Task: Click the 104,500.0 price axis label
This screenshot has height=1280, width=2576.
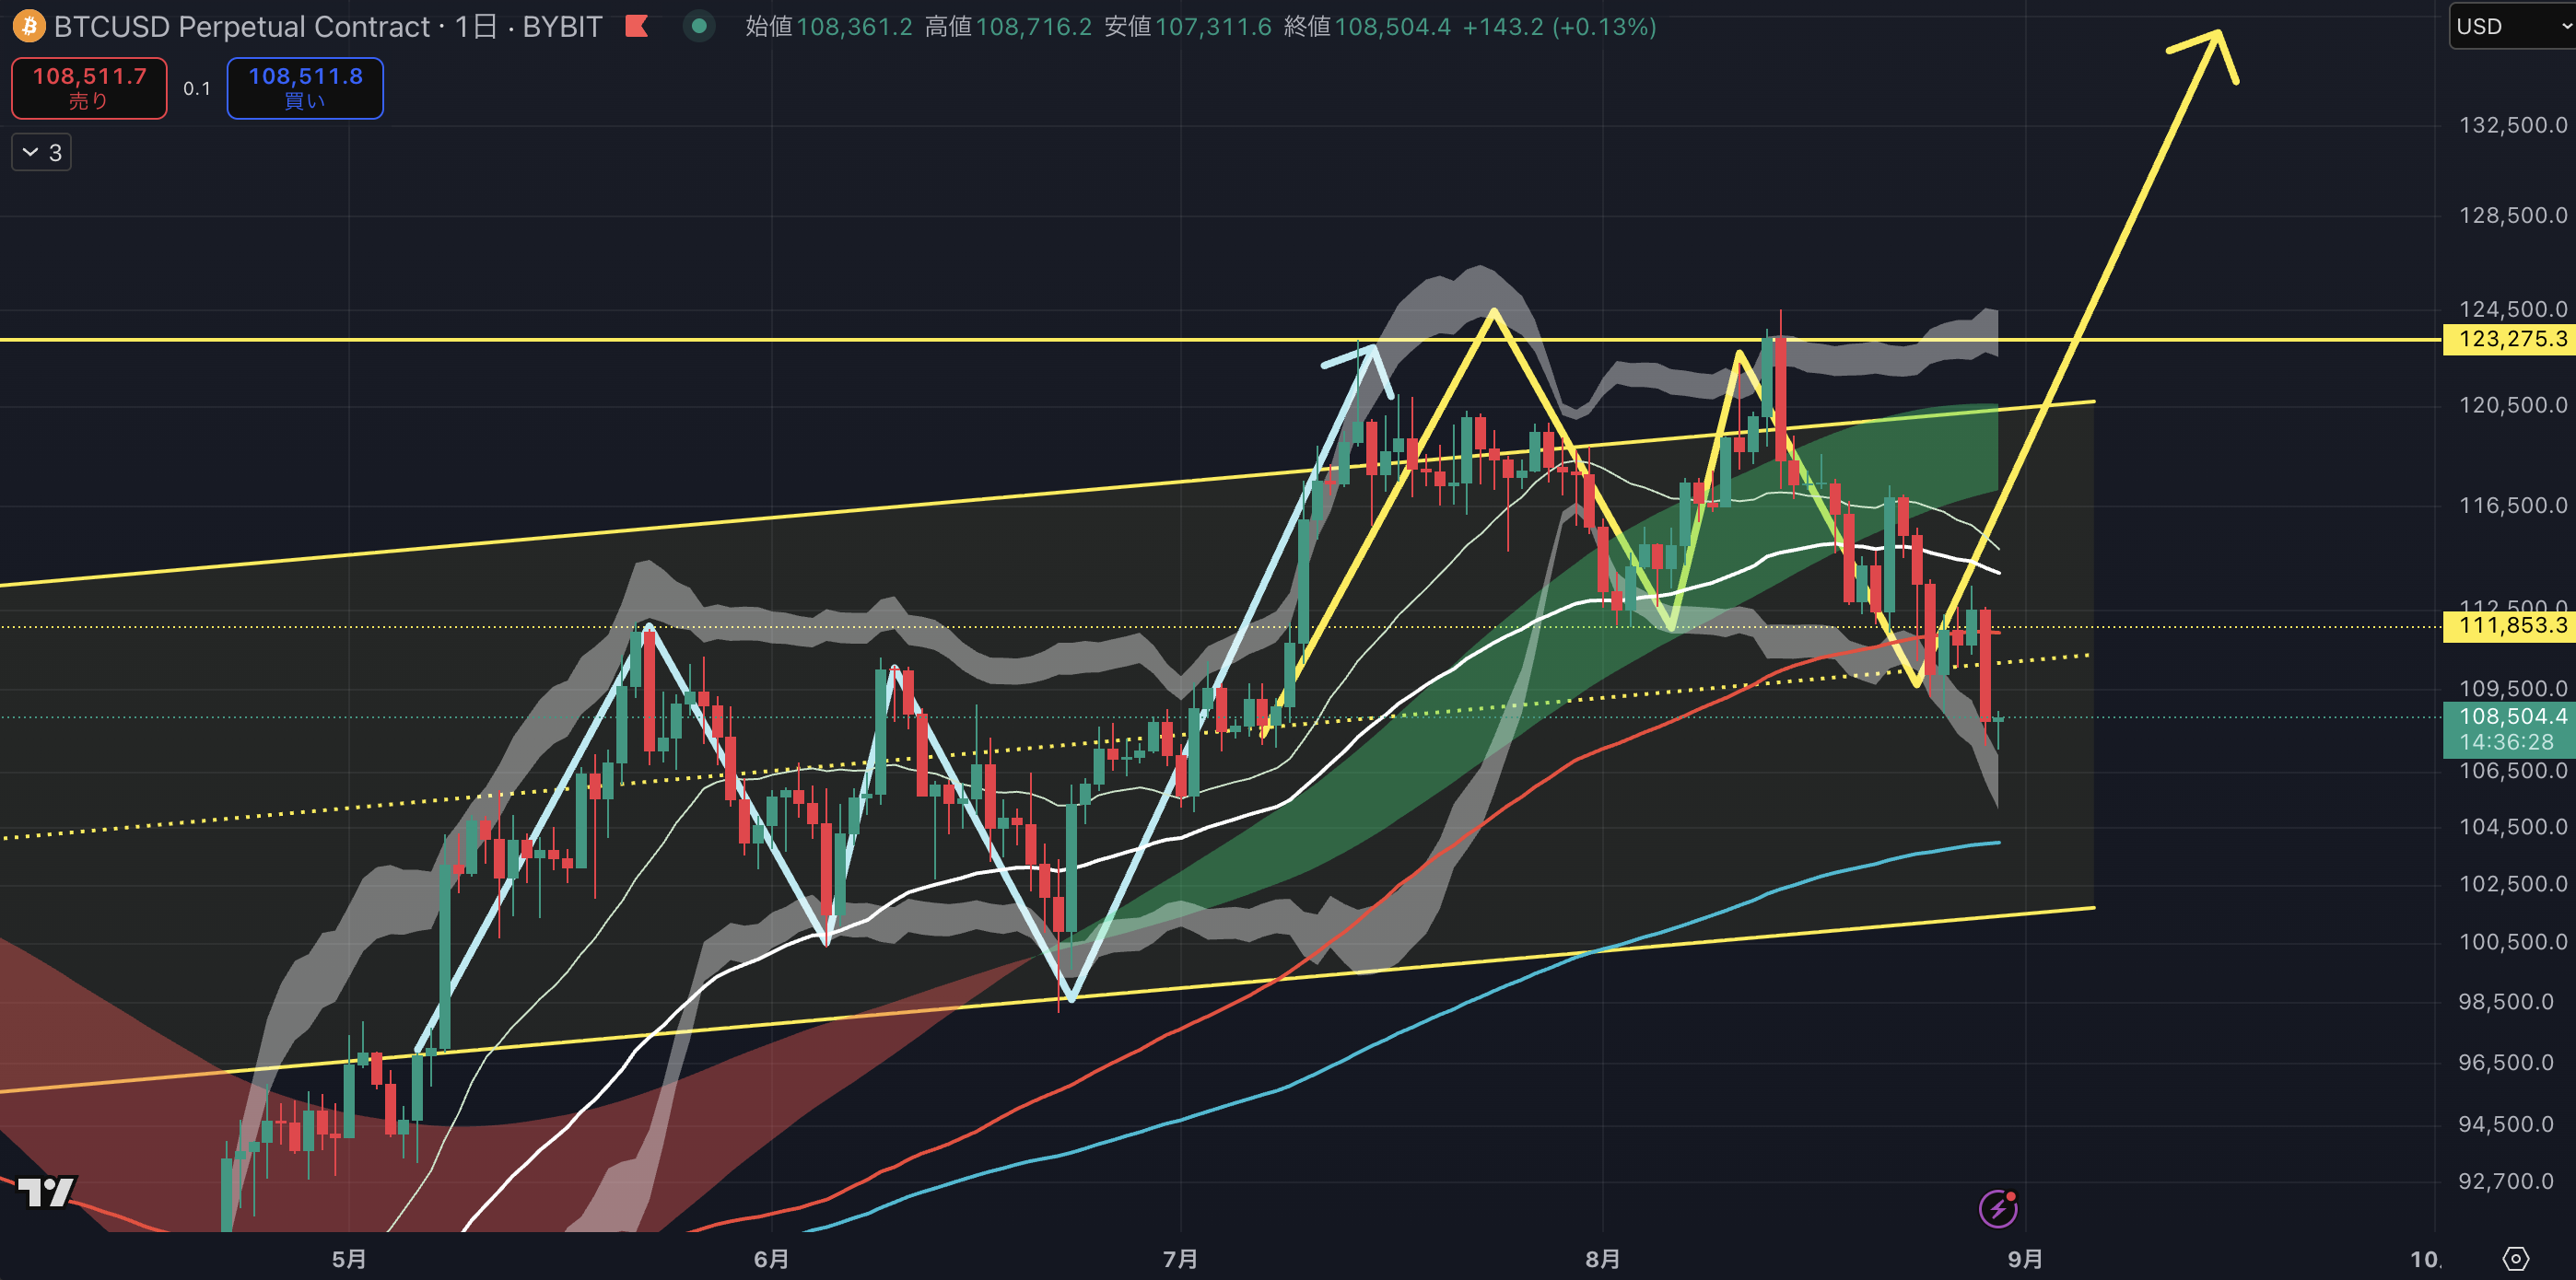Action: pos(2513,826)
